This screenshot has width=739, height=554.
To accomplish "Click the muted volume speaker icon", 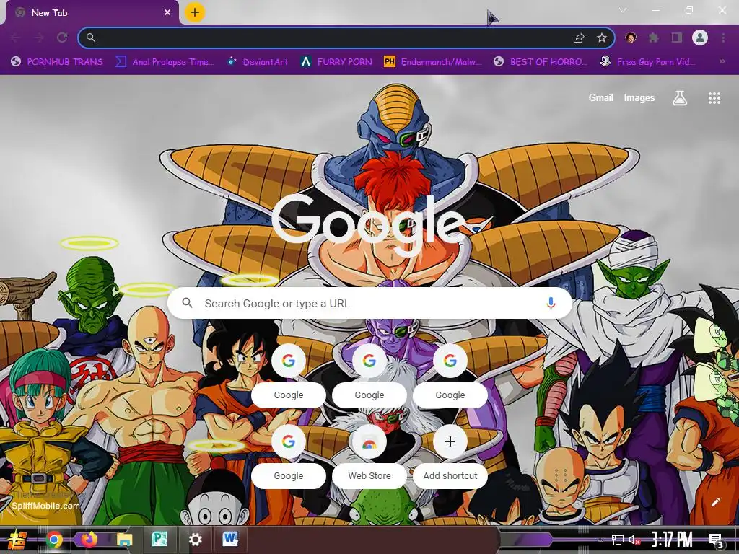I will click(634, 540).
